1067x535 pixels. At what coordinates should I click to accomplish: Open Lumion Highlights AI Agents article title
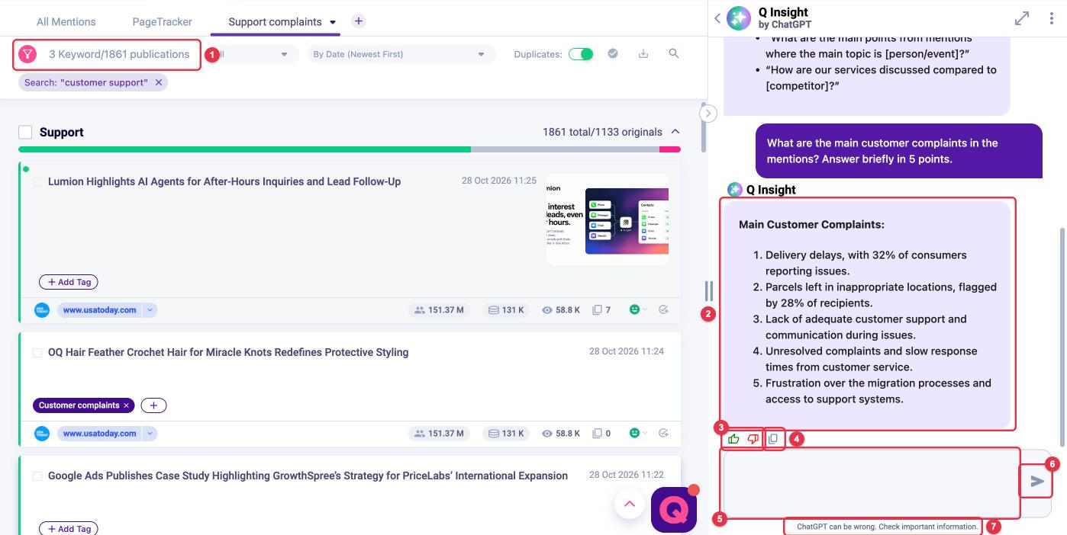click(224, 181)
